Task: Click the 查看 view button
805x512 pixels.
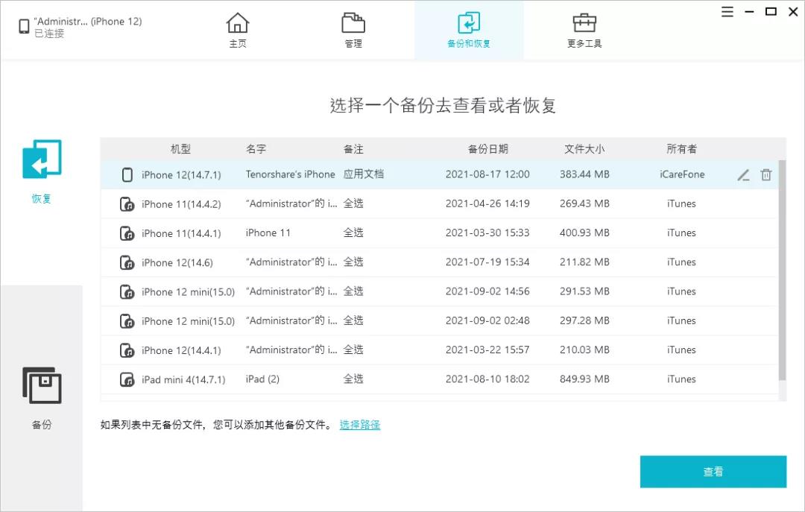Action: pos(713,471)
